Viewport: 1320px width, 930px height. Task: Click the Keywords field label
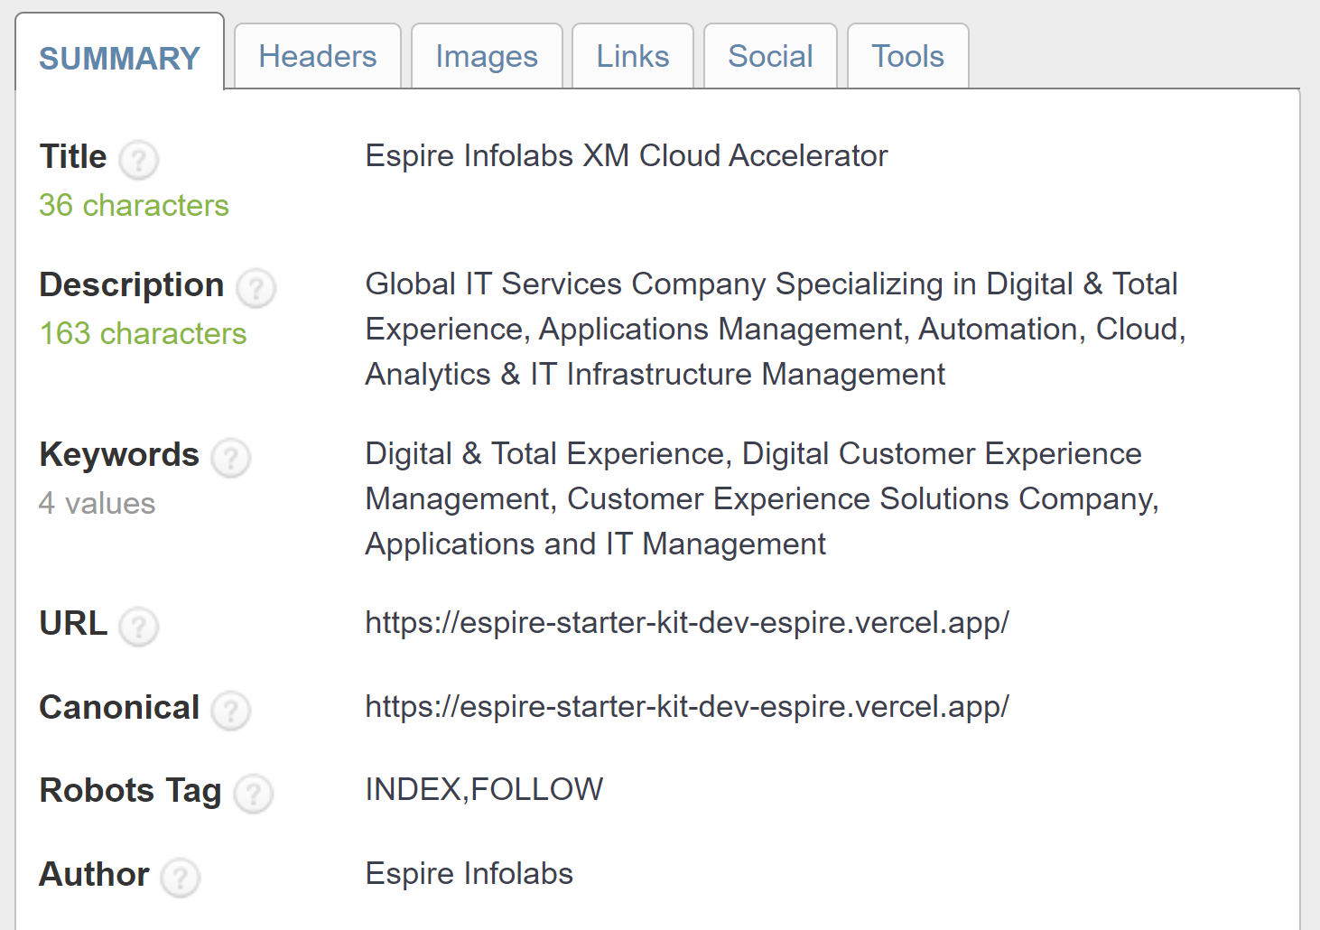119,454
